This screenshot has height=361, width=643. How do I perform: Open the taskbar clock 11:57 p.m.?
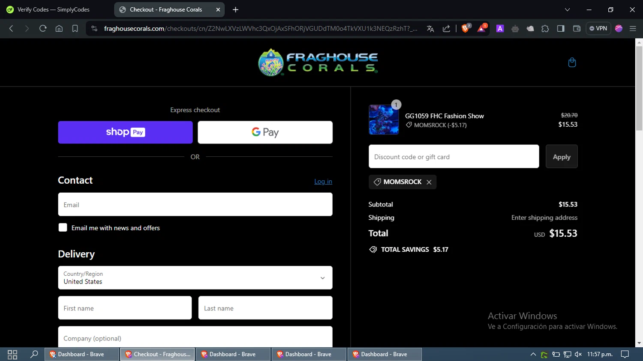(600, 355)
